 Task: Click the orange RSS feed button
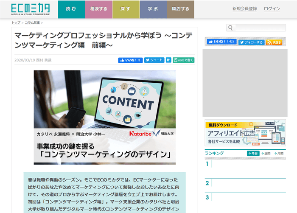[275, 42]
